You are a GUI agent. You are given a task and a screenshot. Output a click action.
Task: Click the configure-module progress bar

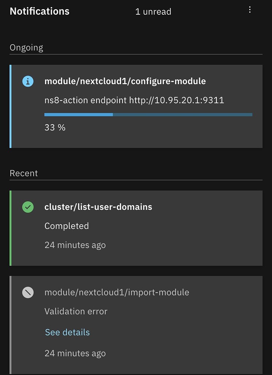[148, 114]
